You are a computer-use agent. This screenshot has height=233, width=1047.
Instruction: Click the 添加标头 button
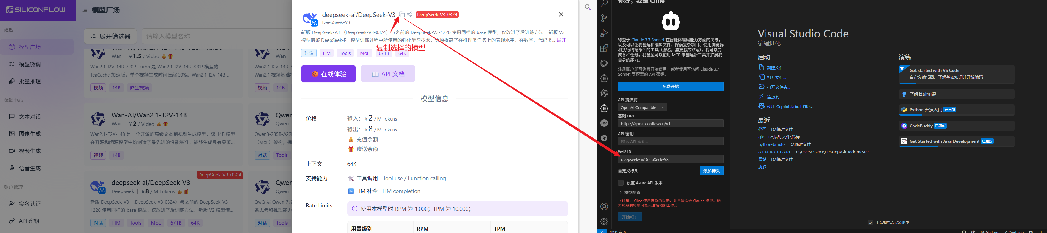pos(711,171)
